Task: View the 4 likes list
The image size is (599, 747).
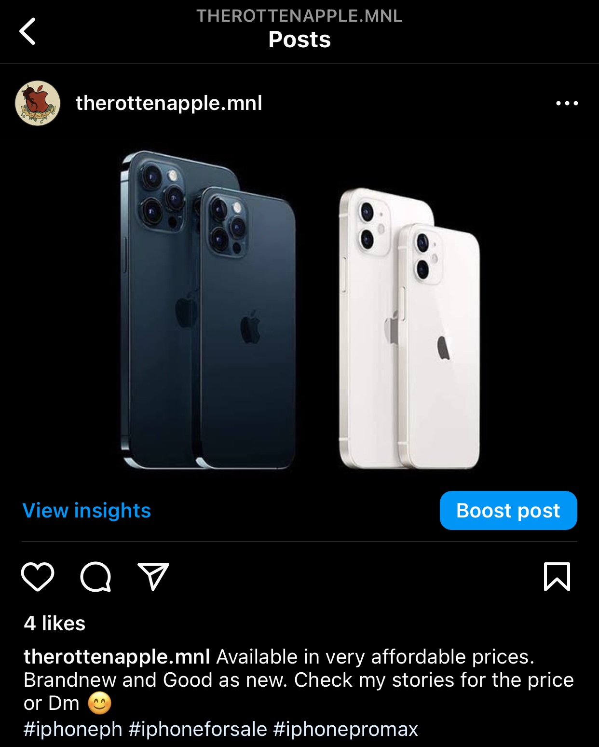Action: point(54,623)
